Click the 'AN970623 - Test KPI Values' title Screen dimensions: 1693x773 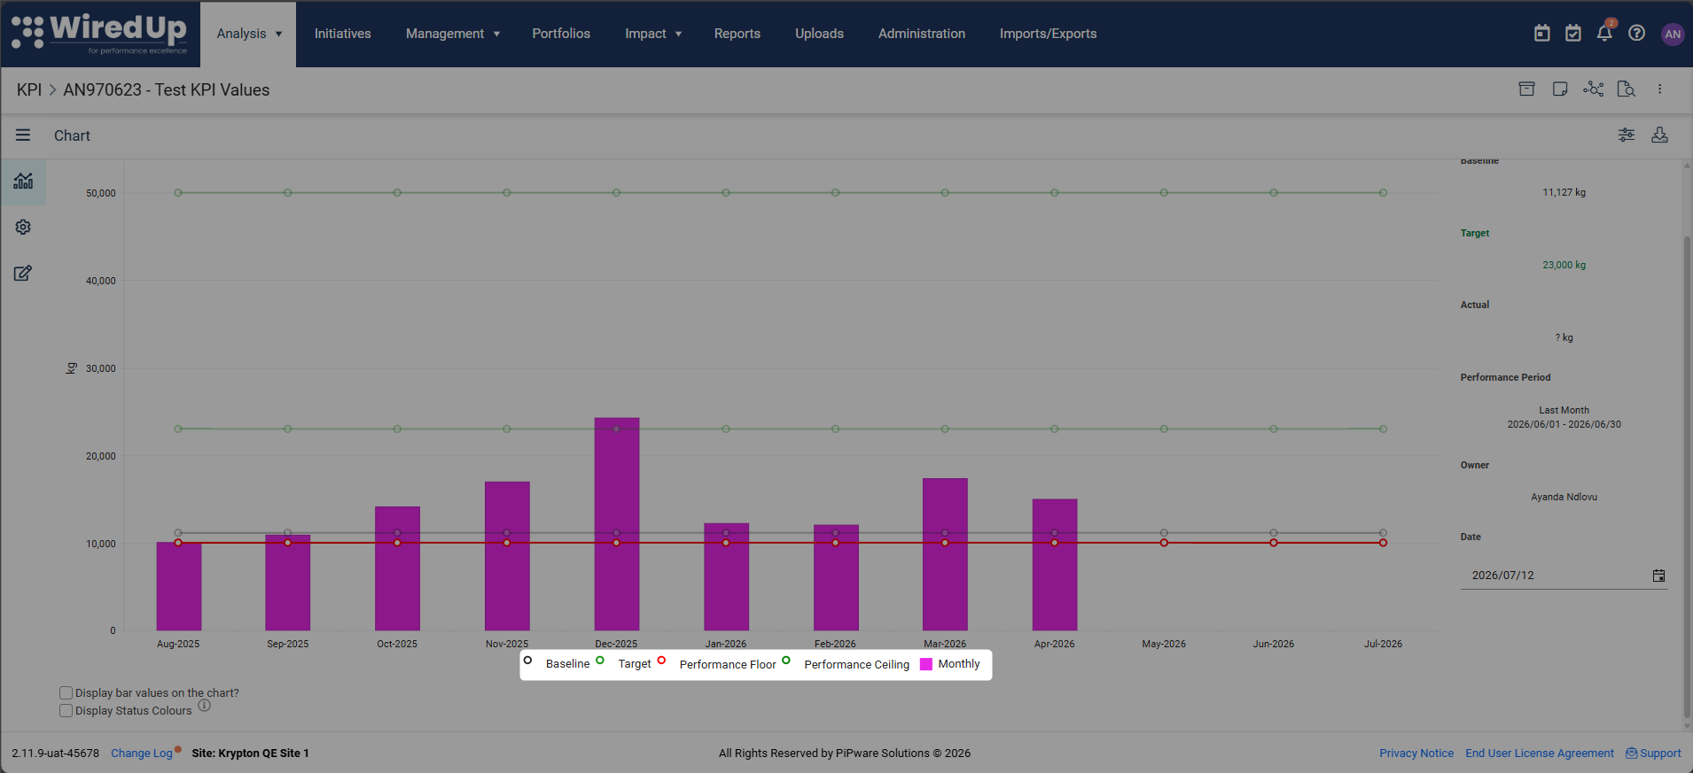[167, 89]
